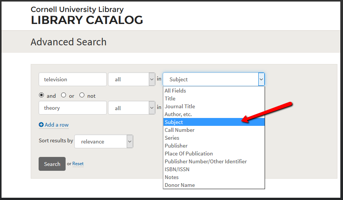Choose 'Call Number' option
The height and width of the screenshot is (200, 343).
point(214,130)
